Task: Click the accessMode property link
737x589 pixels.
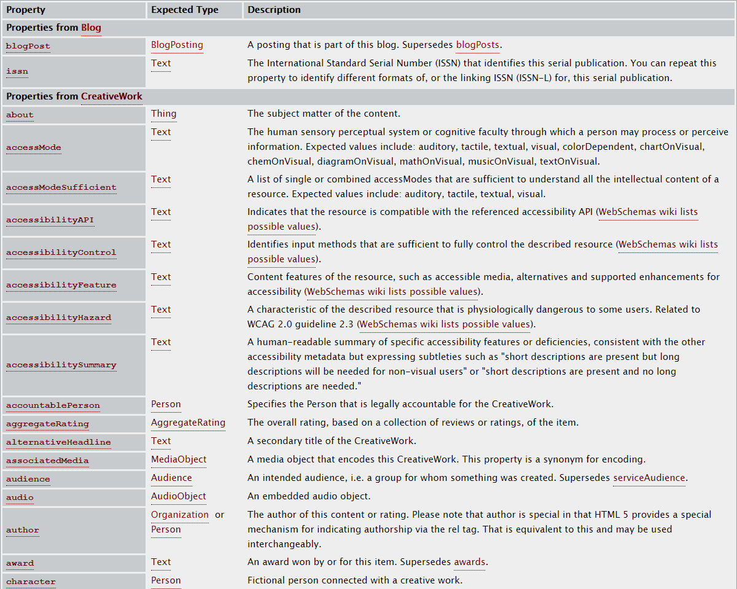Action: click(x=33, y=147)
